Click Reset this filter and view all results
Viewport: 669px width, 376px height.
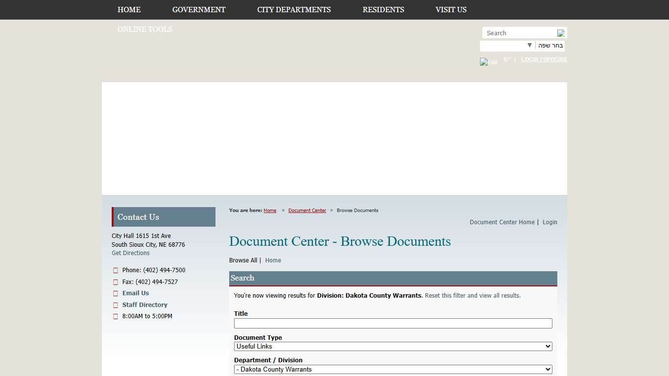472,295
